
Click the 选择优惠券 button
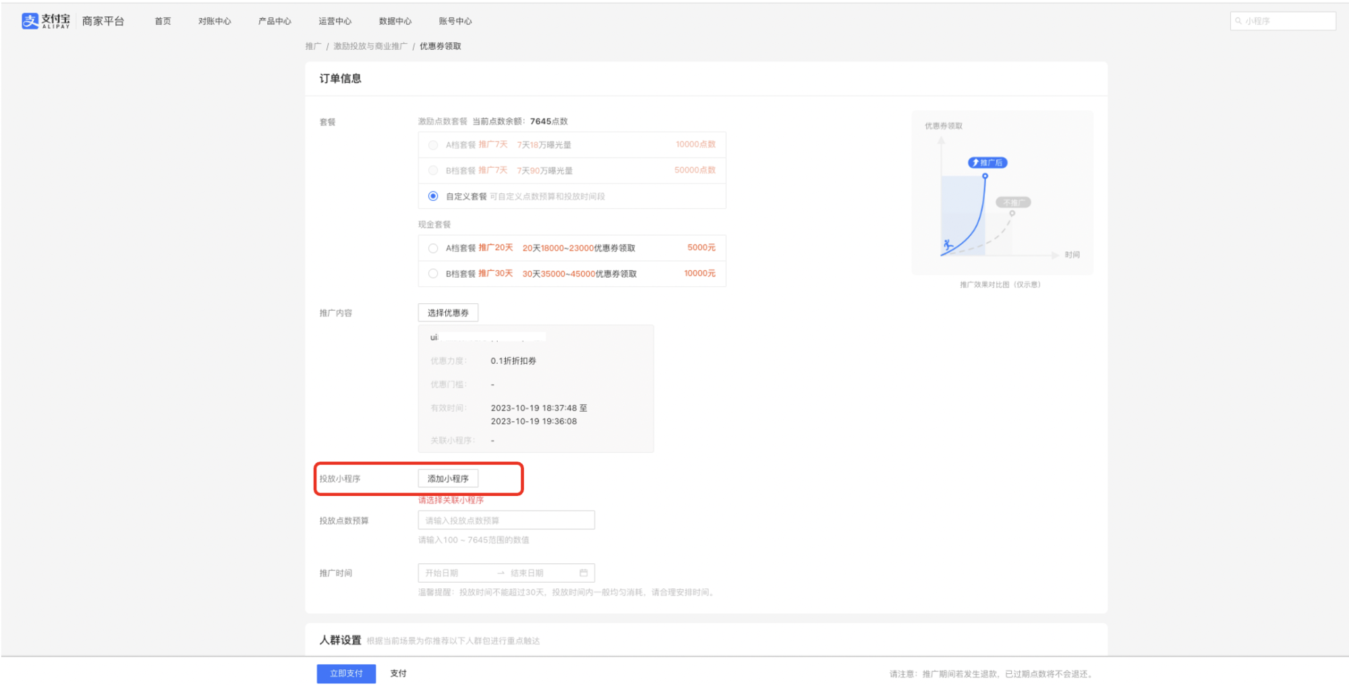click(448, 313)
